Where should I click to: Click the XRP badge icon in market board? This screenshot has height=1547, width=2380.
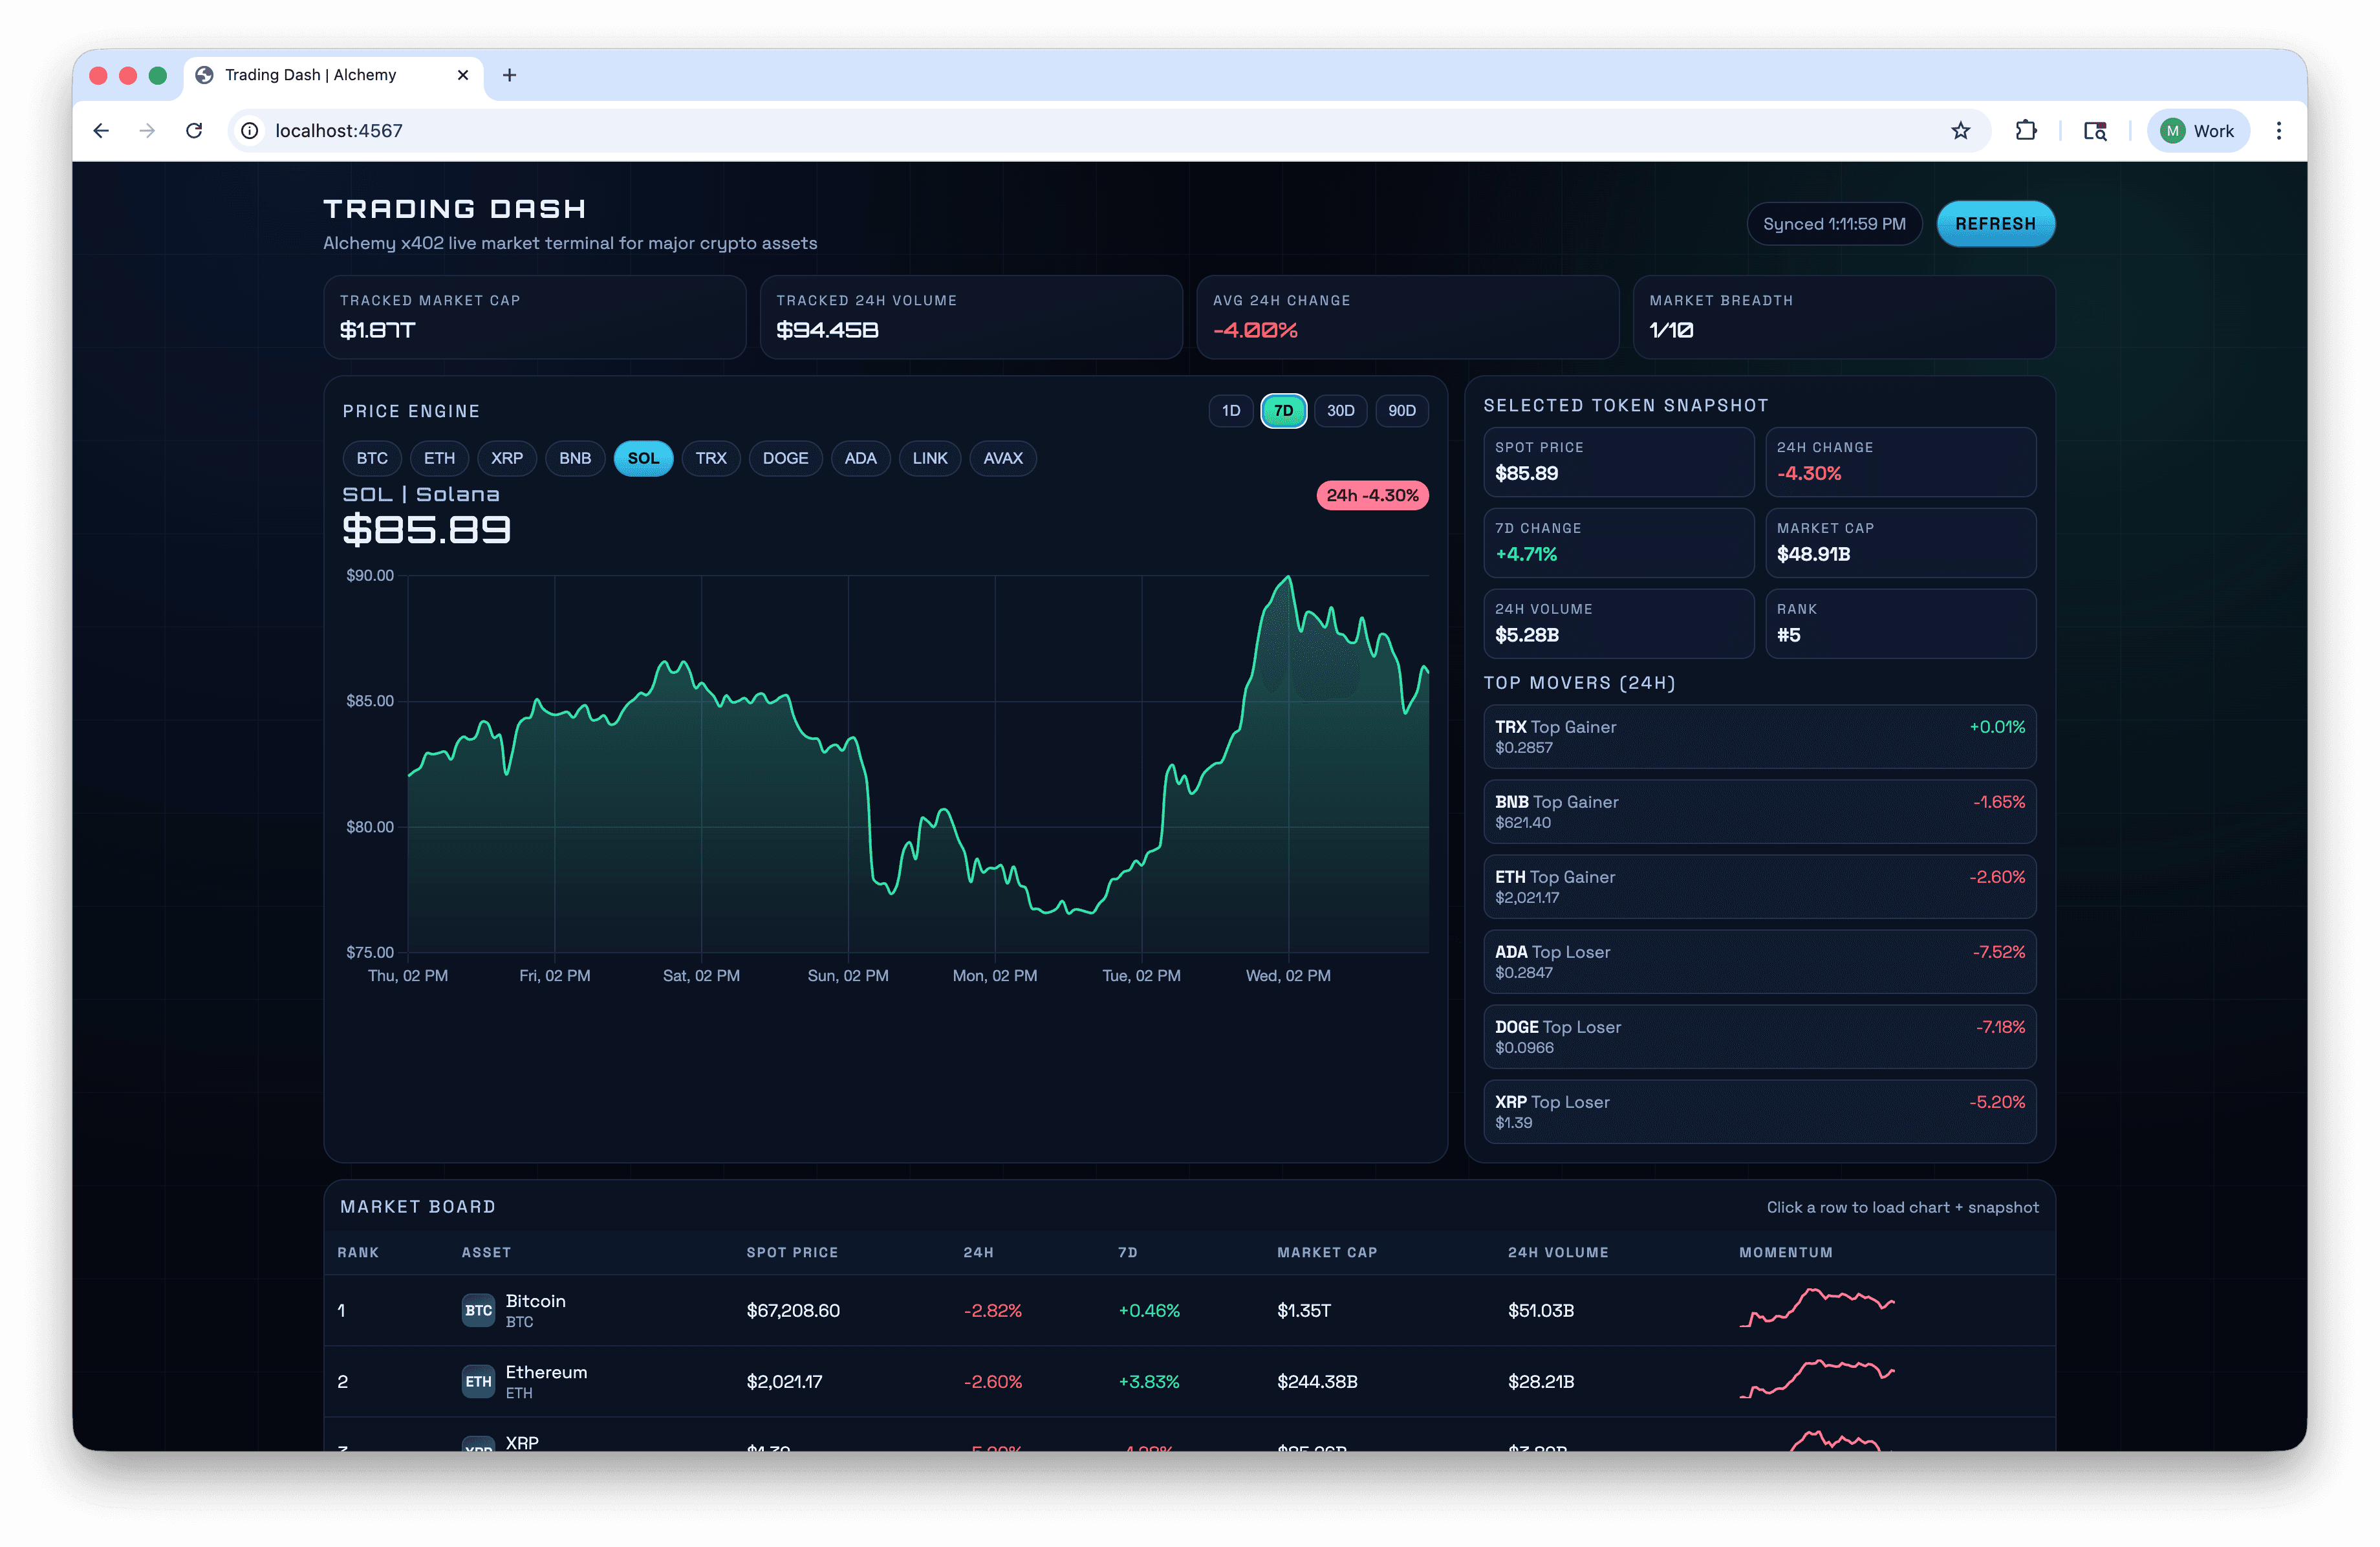click(478, 1445)
